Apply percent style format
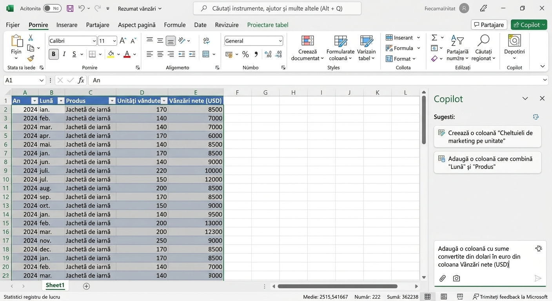552x301 pixels. tap(245, 54)
